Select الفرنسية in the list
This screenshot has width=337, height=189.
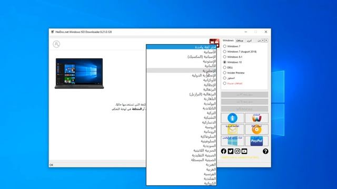pos(181,174)
